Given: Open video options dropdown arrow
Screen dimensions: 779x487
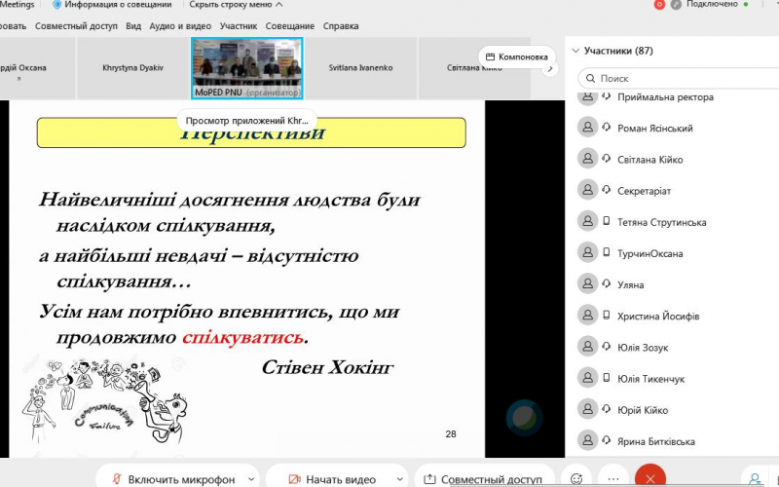Looking at the screenshot, I should coord(399,479).
